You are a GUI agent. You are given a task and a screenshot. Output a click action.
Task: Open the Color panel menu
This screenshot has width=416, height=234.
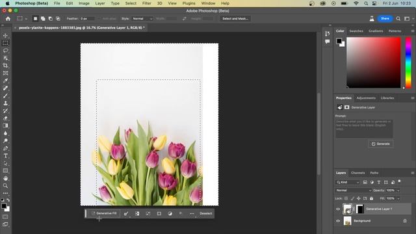pos(413,31)
